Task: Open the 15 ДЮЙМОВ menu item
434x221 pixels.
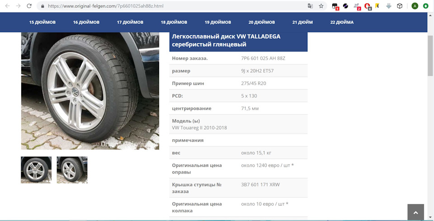Action: pyautogui.click(x=42, y=23)
